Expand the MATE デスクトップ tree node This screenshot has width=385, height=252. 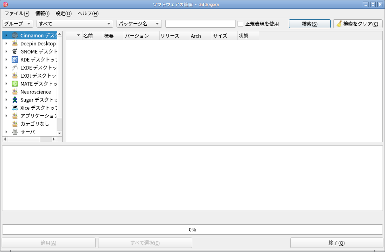[6, 84]
